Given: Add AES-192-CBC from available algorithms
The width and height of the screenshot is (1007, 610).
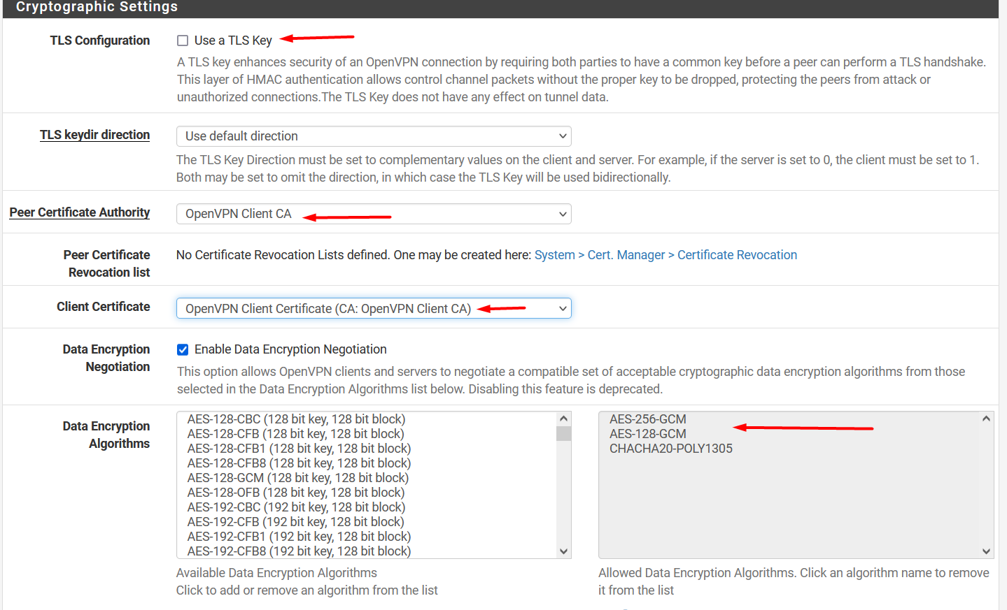Looking at the screenshot, I should (x=296, y=507).
